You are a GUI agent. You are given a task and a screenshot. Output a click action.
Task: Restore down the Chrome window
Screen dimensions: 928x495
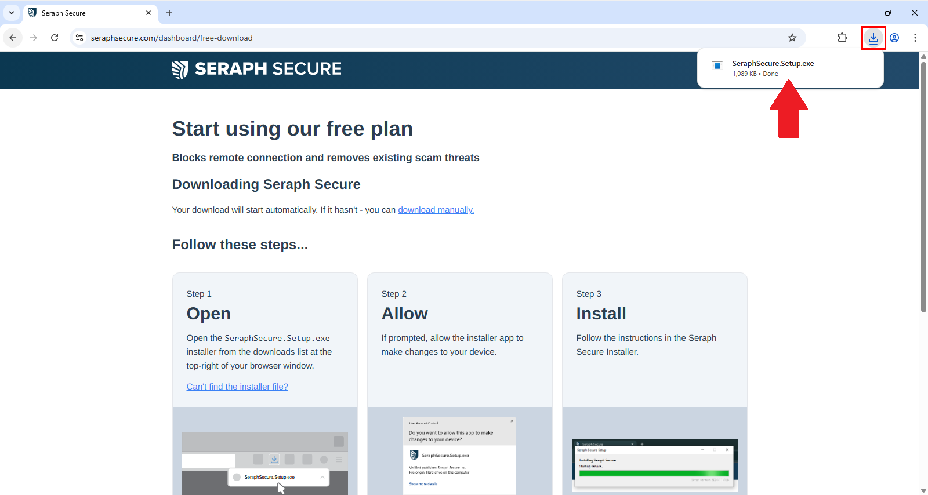(888, 13)
